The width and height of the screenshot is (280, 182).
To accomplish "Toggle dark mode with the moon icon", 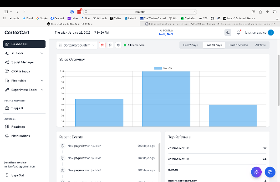I will point(228,32).
